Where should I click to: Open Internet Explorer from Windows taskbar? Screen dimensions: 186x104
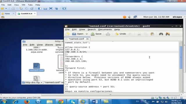(15, 101)
